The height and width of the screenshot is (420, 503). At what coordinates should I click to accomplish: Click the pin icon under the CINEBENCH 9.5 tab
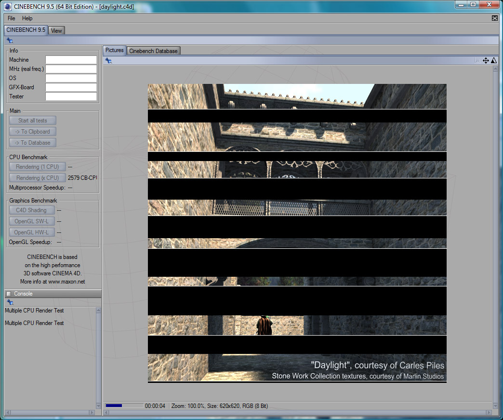[x=10, y=41]
